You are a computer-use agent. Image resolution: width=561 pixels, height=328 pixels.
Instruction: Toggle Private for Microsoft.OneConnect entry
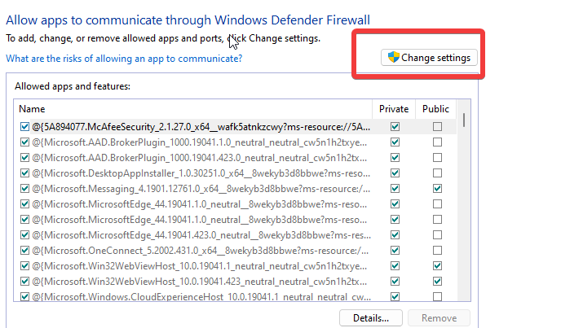(395, 250)
